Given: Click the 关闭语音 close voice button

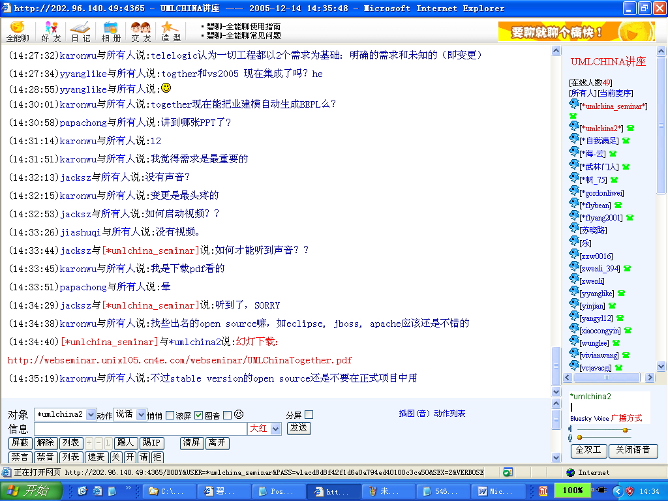Looking at the screenshot, I should pyautogui.click(x=633, y=450).
